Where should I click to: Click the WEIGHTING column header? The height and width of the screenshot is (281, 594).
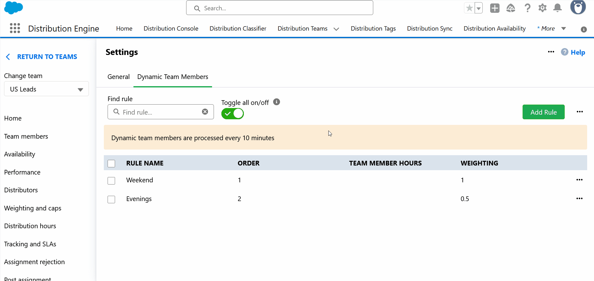(479, 163)
